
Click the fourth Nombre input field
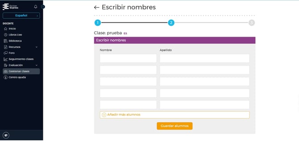(x=128, y=93)
